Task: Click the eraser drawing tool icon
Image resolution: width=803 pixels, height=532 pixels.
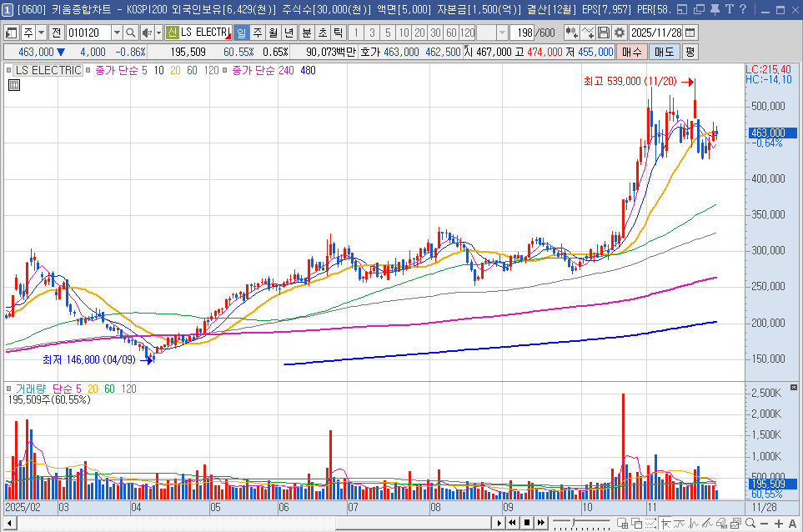Action: point(721,524)
